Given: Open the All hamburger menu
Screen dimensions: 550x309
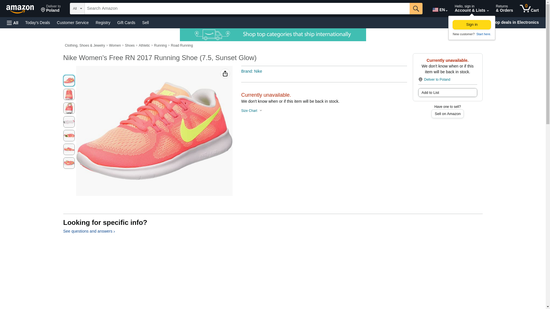Looking at the screenshot, I should tap(13, 23).
